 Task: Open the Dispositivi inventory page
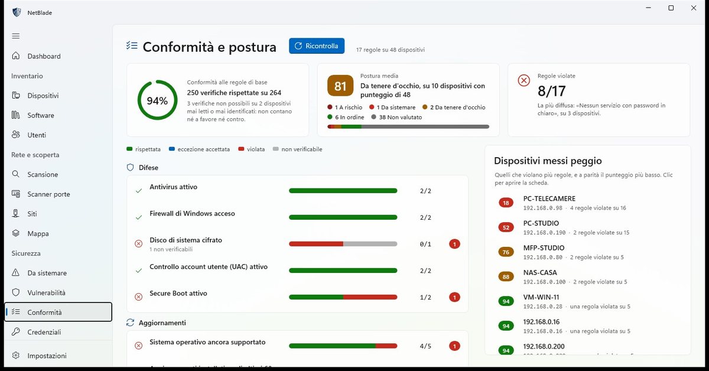pyautogui.click(x=58, y=96)
